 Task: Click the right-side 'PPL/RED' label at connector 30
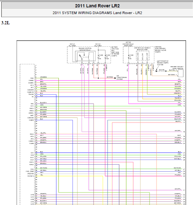point(178,175)
